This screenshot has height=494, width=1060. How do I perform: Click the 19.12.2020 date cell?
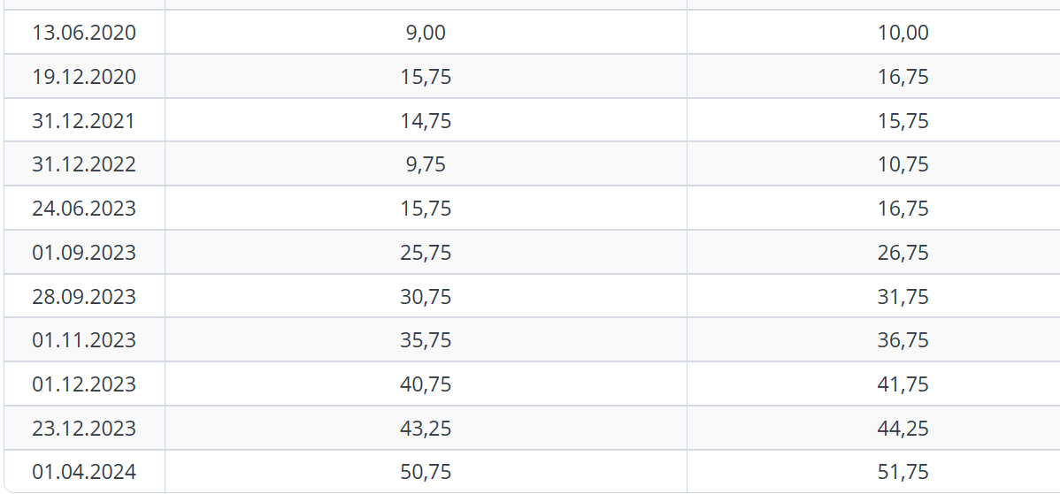pyautogui.click(x=84, y=76)
